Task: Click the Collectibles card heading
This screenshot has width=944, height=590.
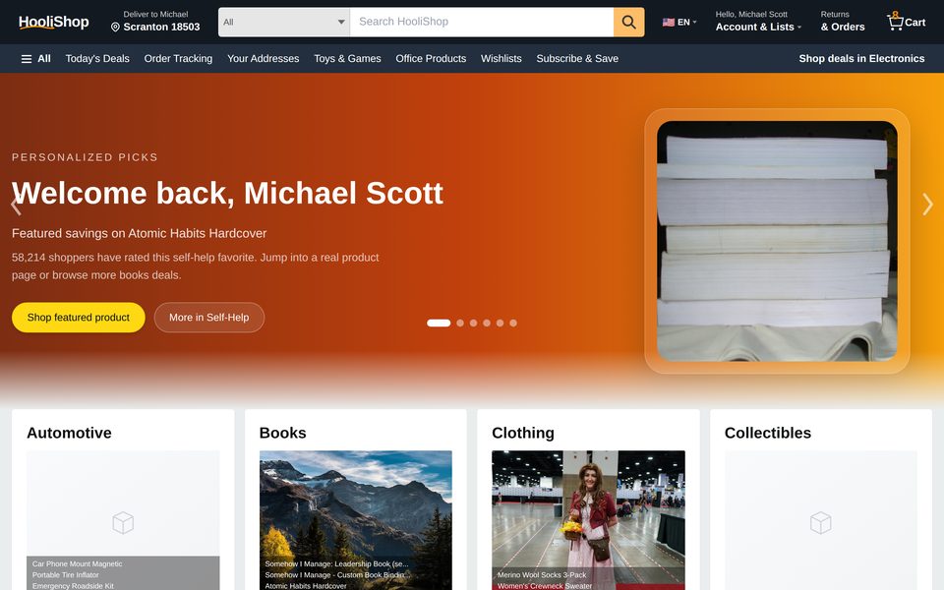Action: point(768,433)
